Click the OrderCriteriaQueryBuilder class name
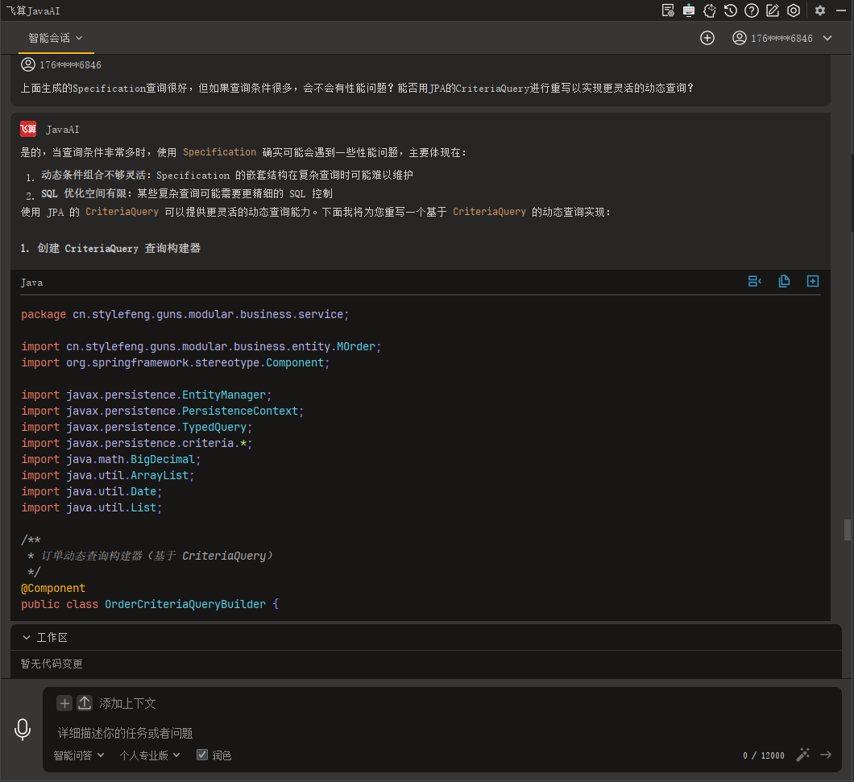The image size is (854, 782). coord(185,605)
